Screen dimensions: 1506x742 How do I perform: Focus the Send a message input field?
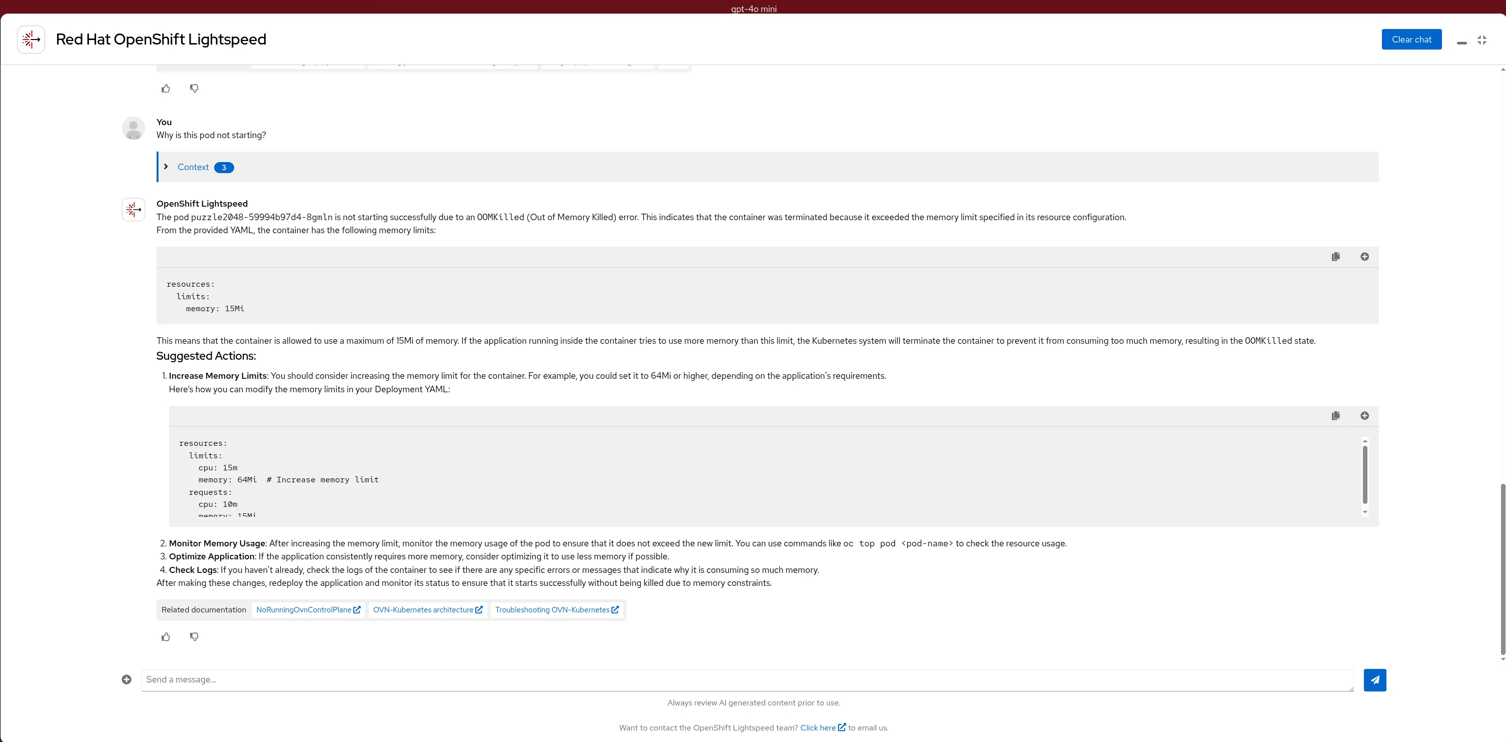click(x=746, y=679)
